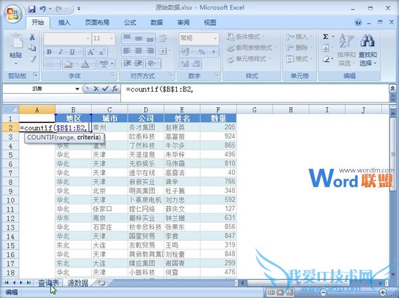399x298 pixels.
Task: Increase font size with large A
Action: pos(90,52)
